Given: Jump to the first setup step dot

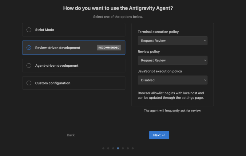Looking at the screenshot, I should pos(103,148).
